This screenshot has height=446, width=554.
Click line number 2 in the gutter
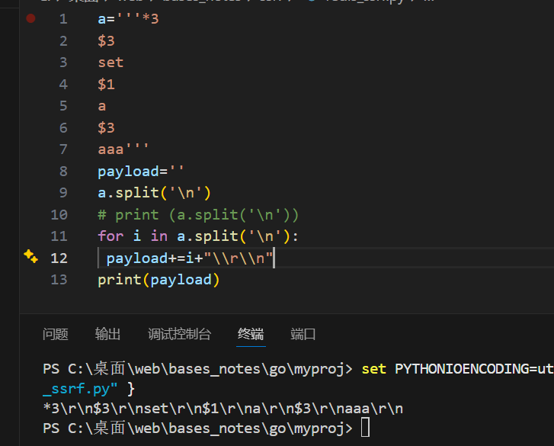(63, 41)
